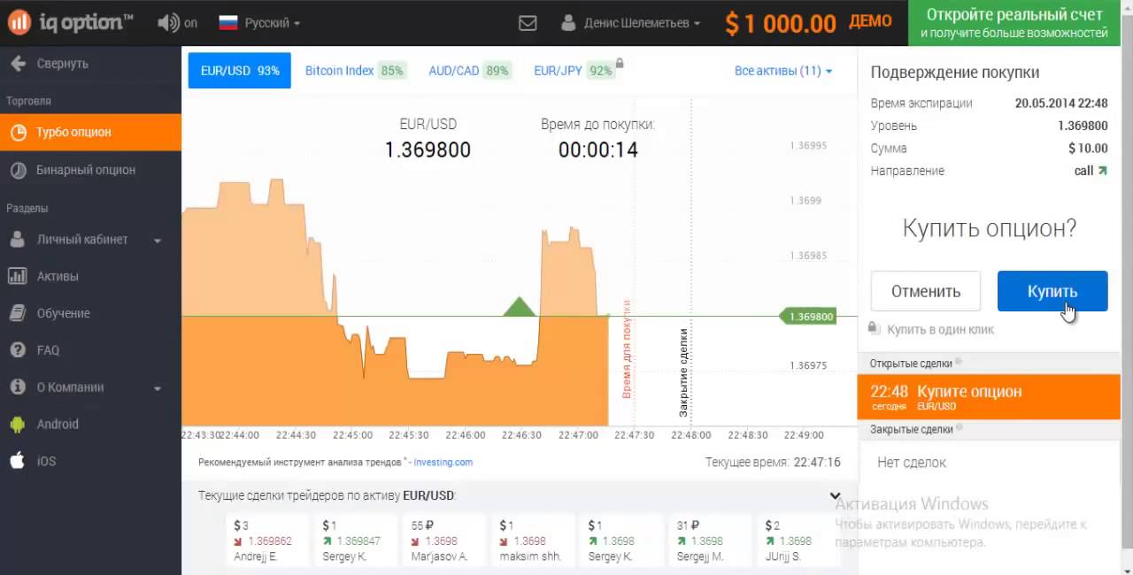Open the Русский language dropdown
The image size is (1133, 575).
pos(272,23)
